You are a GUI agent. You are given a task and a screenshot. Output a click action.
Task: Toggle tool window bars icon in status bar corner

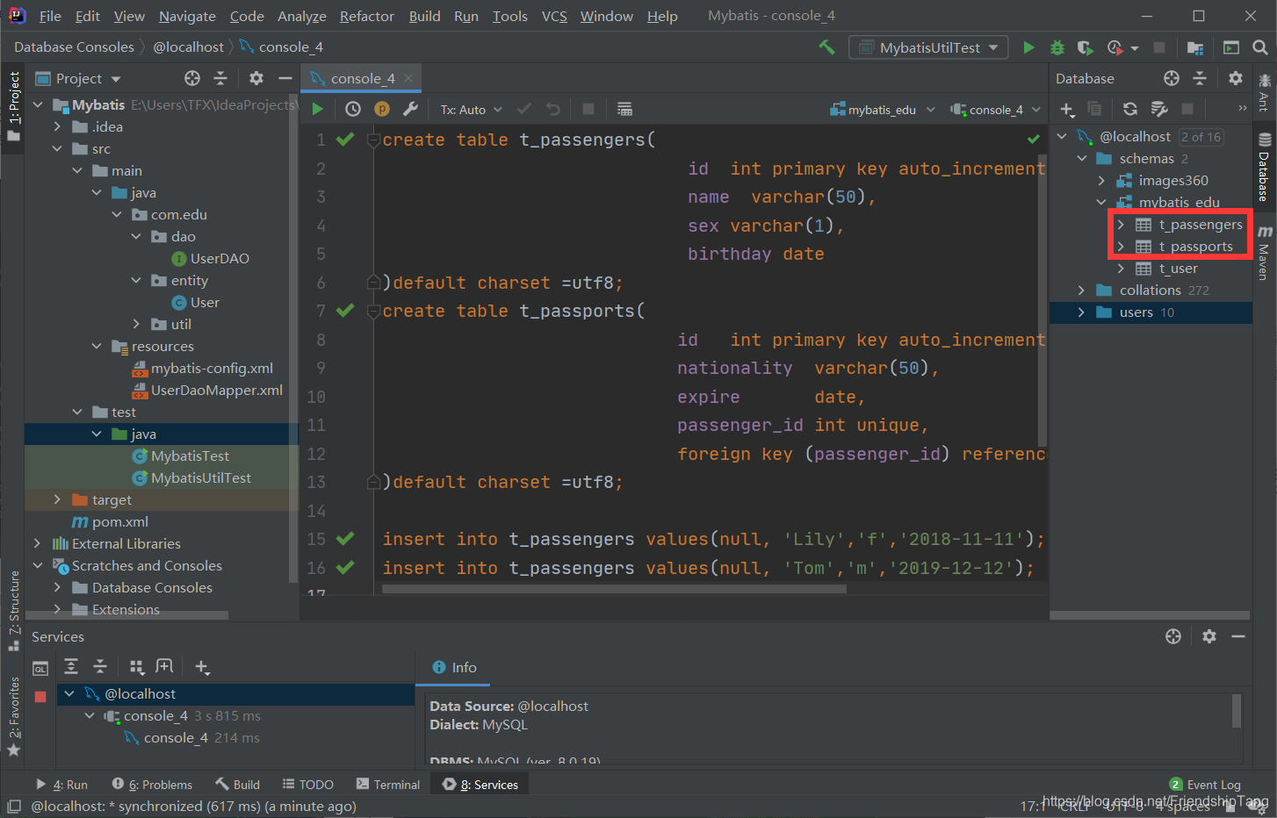point(13,806)
